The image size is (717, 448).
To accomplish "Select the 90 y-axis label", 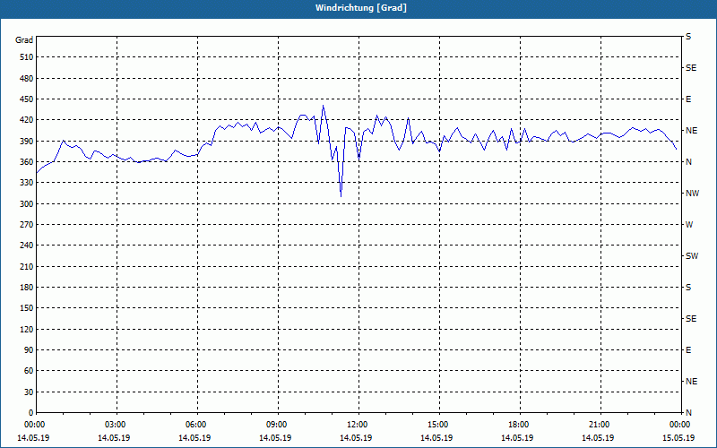I will click(x=29, y=350).
